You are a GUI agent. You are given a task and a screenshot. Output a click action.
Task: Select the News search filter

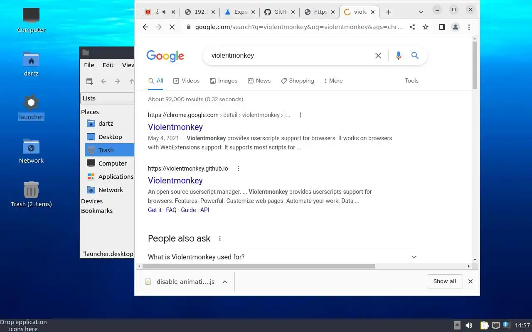pos(259,81)
